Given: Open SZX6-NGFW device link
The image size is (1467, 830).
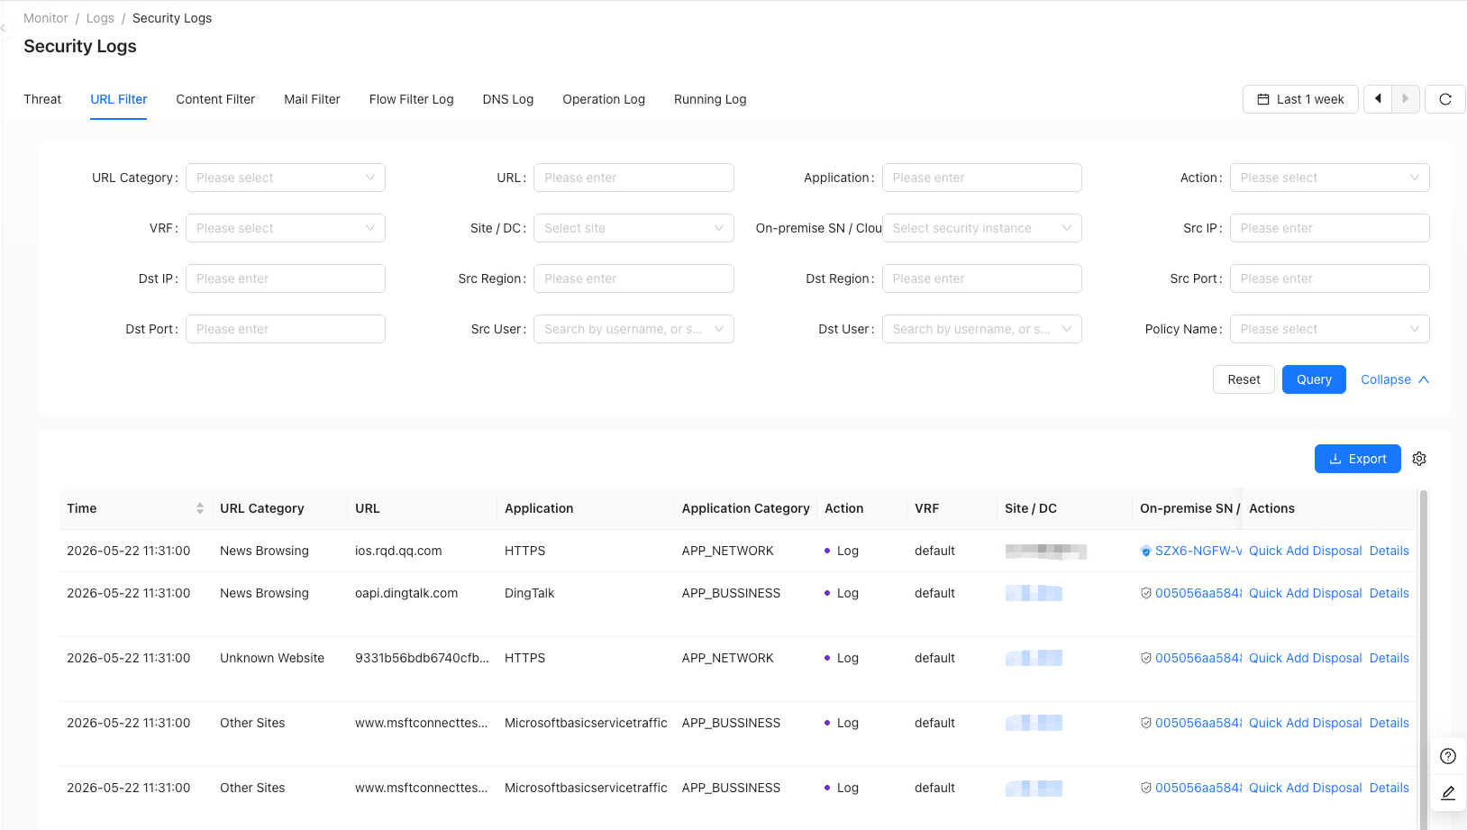Looking at the screenshot, I should [x=1198, y=551].
